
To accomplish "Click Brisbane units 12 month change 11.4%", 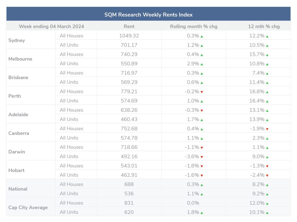I will click(x=257, y=82).
